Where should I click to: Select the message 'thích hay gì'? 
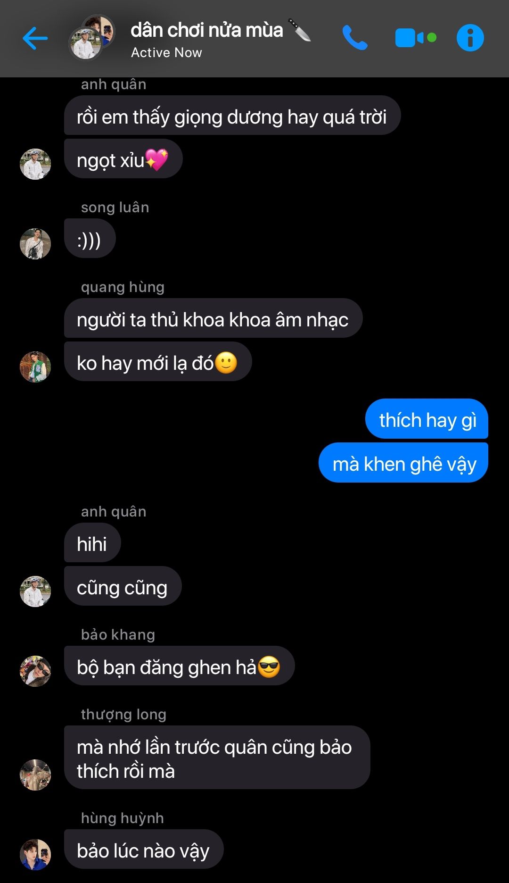coord(427,419)
